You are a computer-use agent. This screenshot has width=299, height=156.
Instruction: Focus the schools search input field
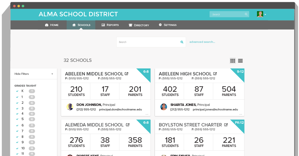point(148,42)
